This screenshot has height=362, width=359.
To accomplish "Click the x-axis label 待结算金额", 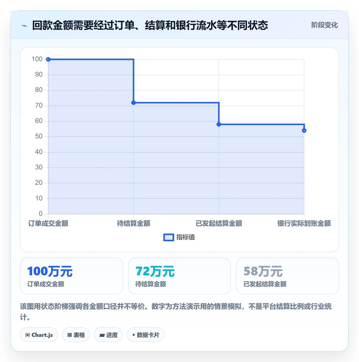I will point(133,224).
